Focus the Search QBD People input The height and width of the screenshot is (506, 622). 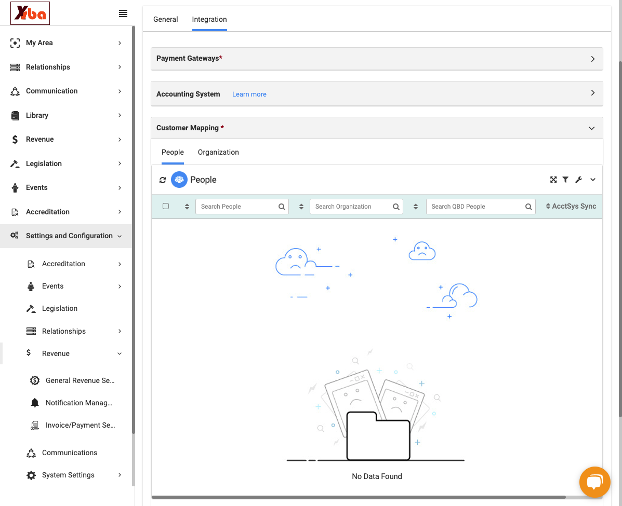(481, 207)
